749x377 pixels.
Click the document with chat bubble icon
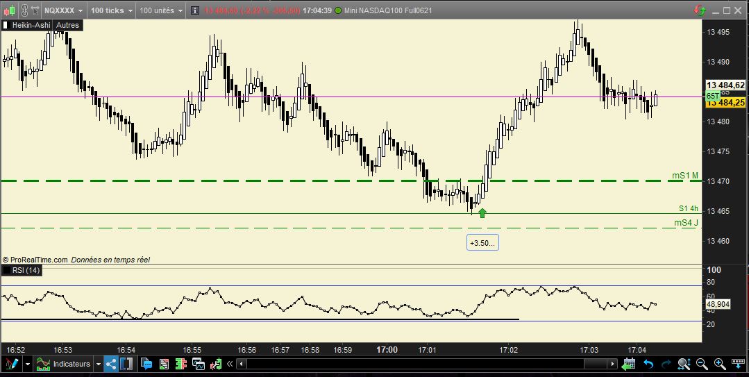point(146,364)
